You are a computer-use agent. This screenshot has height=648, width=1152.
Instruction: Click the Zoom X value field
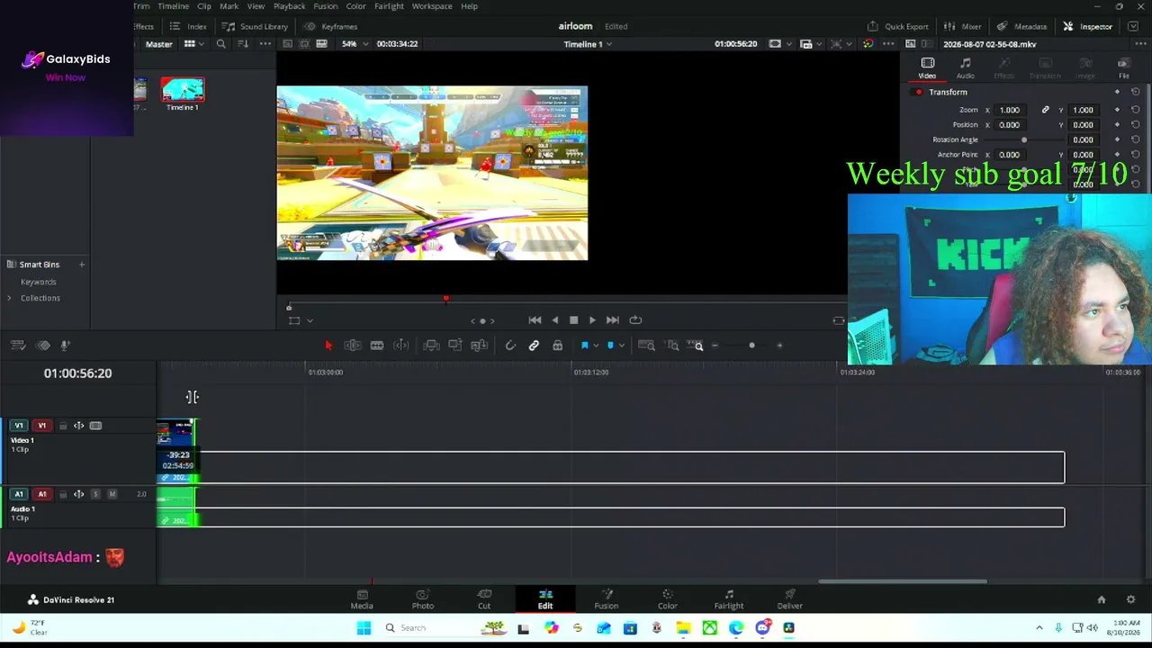pyautogui.click(x=1010, y=110)
